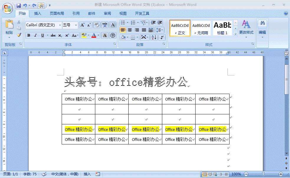Viewport: 290px width, 178px height.
Task: Clear formatting with eraser icon
Action: tap(97, 25)
